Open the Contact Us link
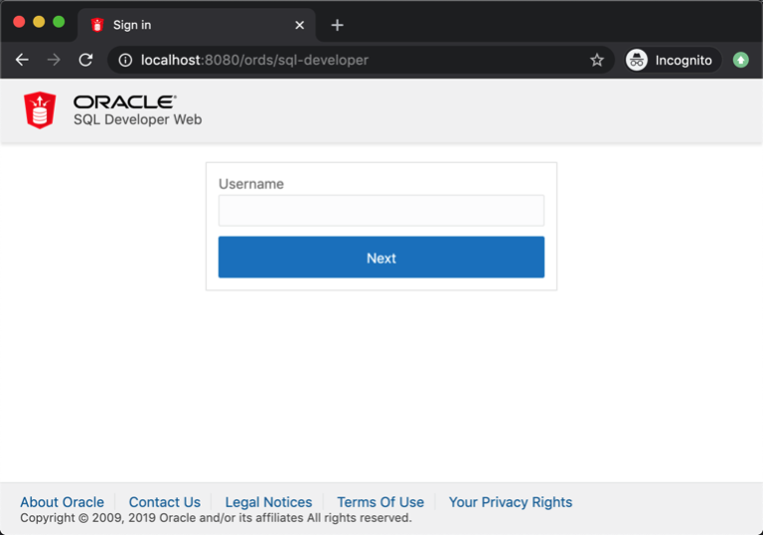The width and height of the screenshot is (763, 535). tap(164, 502)
